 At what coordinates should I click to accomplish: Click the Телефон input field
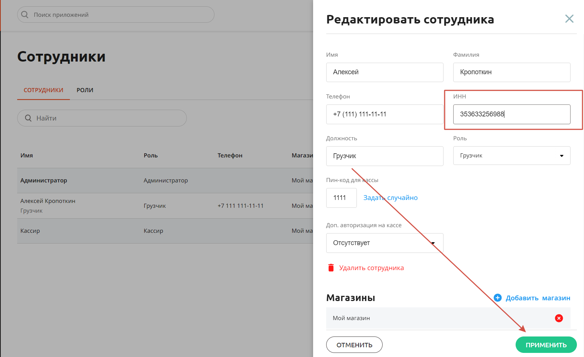[384, 114]
